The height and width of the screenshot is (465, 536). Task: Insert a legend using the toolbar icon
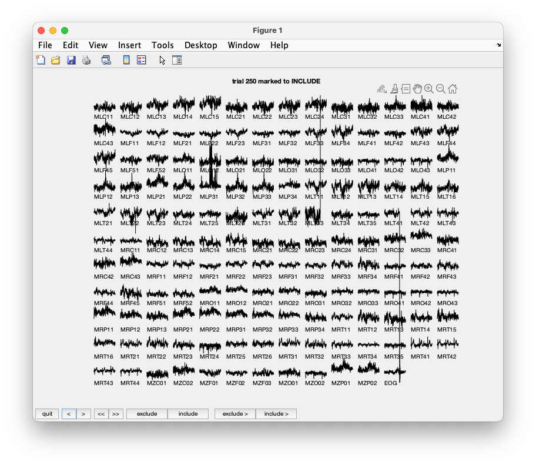pos(141,60)
